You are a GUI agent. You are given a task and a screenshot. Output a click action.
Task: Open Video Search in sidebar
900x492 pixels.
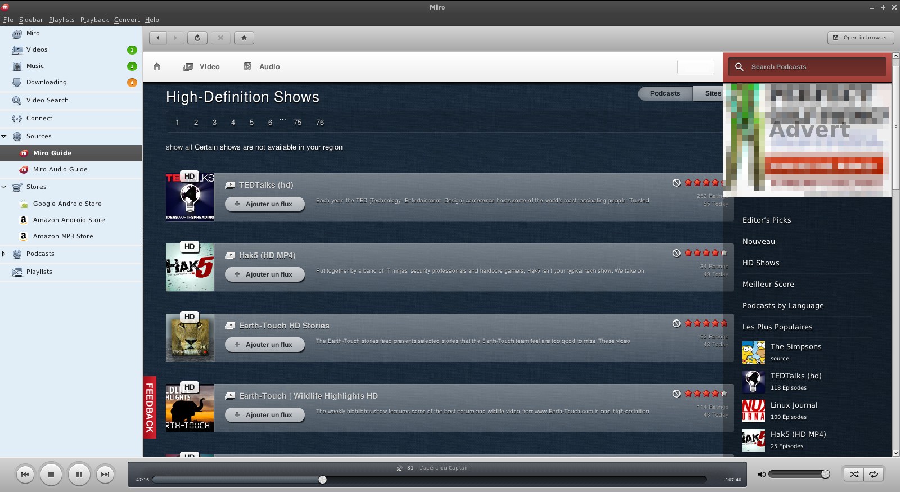[x=71, y=100]
